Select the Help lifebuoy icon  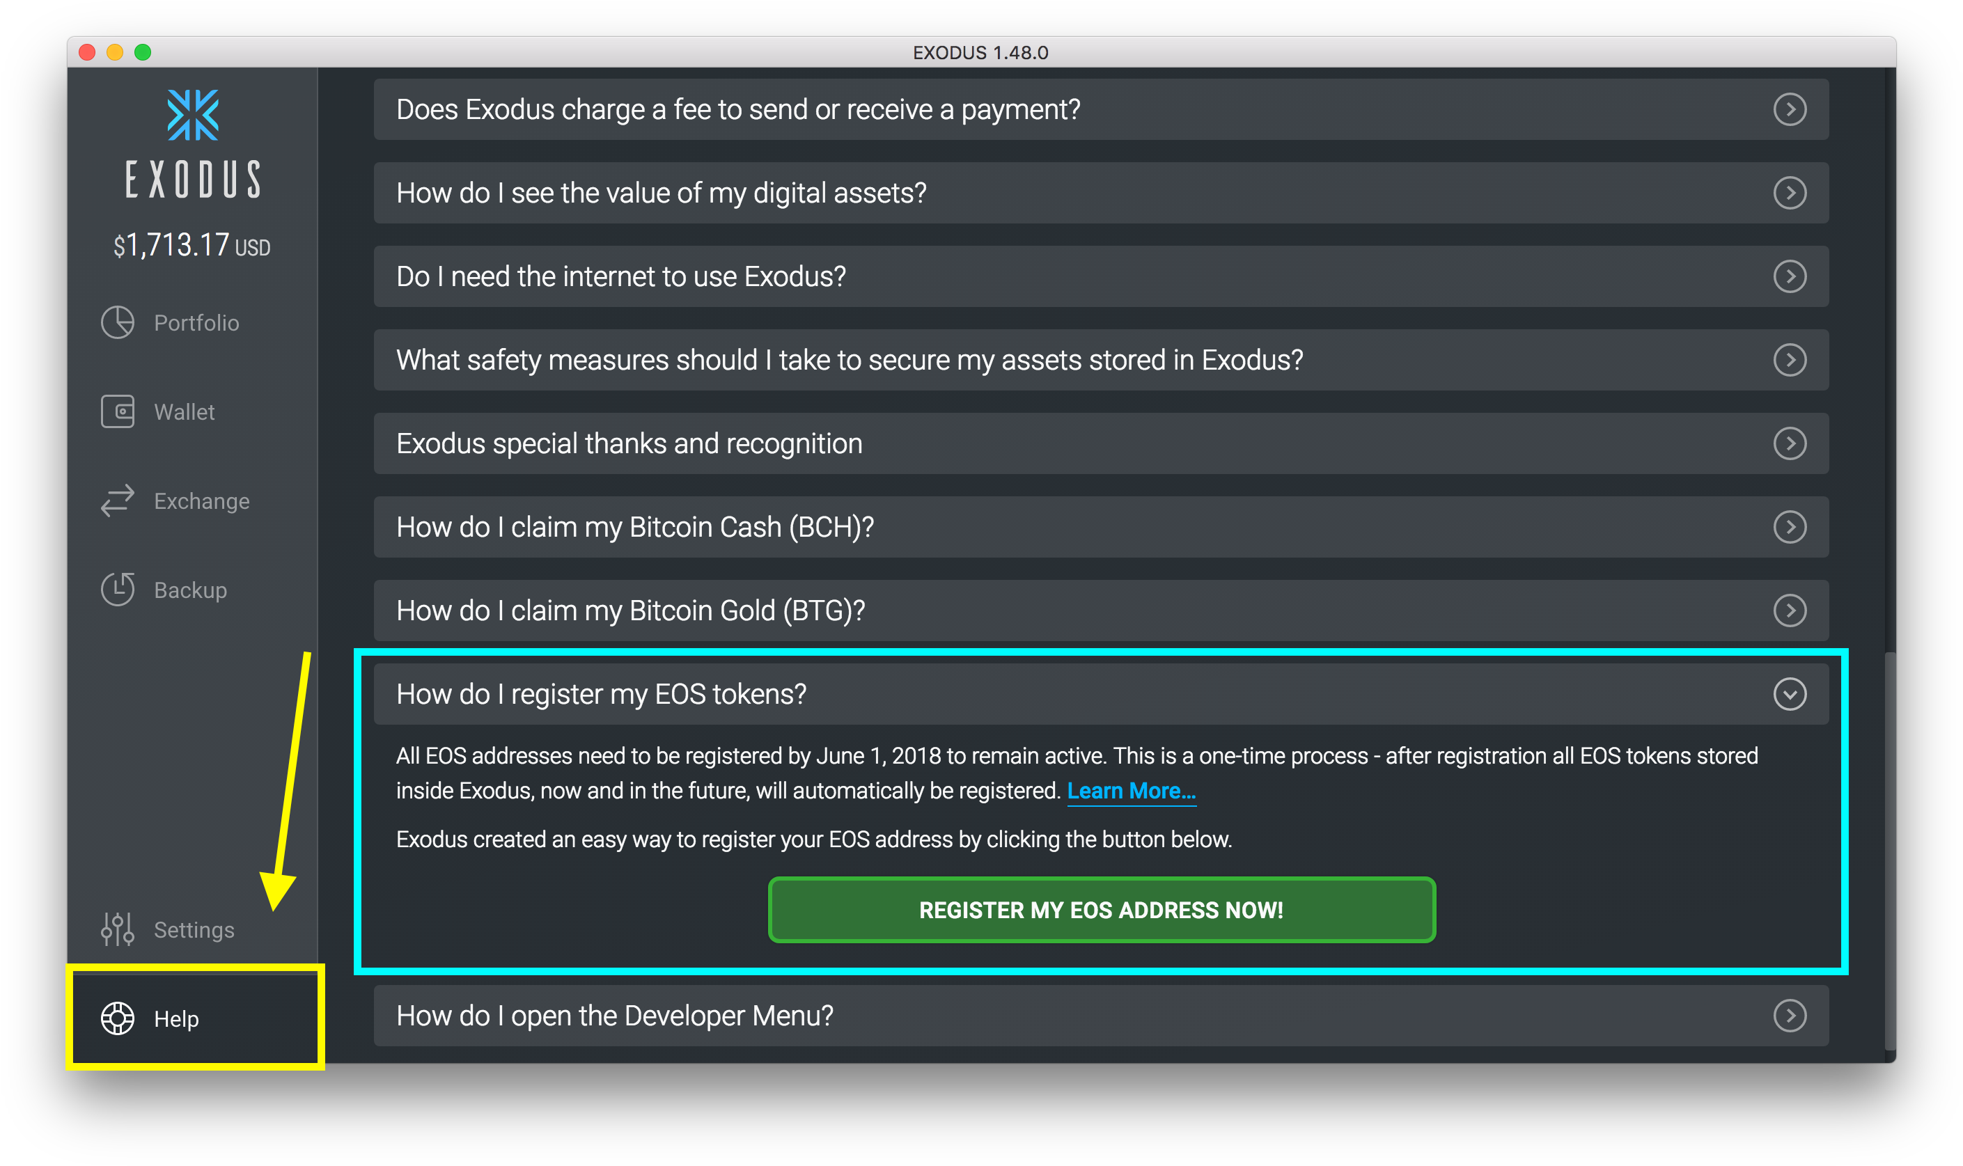point(118,1018)
